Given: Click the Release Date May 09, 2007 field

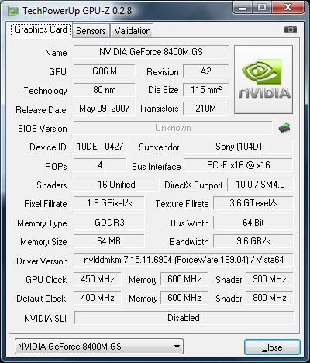Looking at the screenshot, I should click(105, 109).
